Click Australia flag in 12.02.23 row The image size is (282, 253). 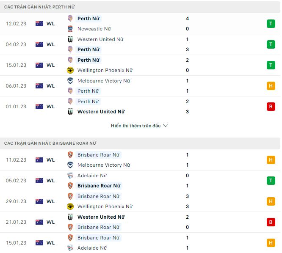[x=39, y=24]
